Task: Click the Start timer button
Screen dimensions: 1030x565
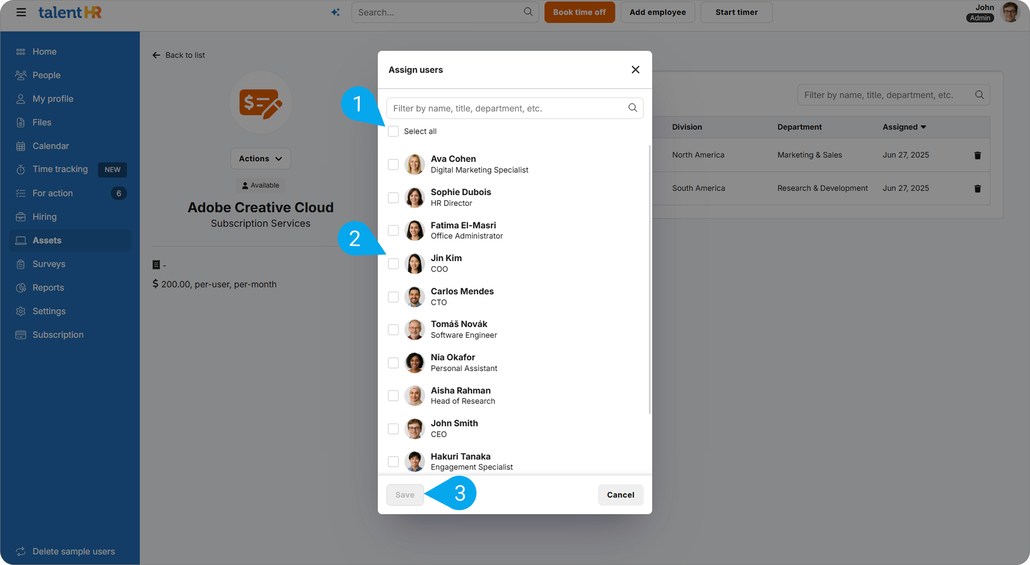Action: pos(736,12)
